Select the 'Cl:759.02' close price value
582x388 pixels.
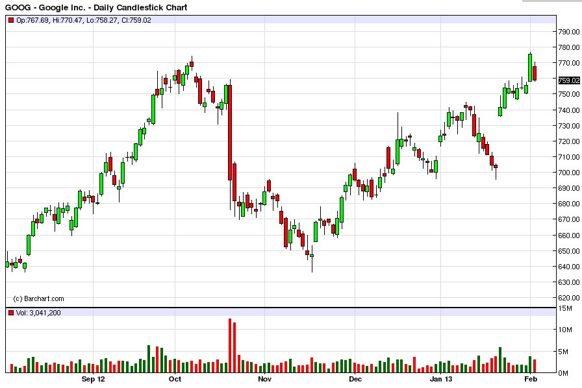136,20
